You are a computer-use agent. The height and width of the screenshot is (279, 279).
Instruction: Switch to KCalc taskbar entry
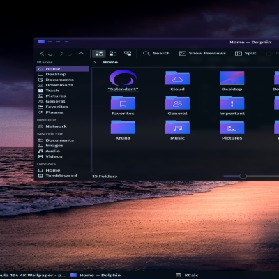[187, 276]
